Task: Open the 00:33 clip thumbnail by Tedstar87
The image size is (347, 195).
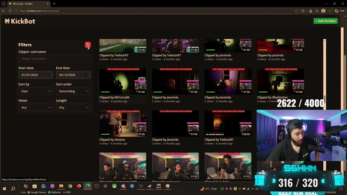Action: [228, 123]
